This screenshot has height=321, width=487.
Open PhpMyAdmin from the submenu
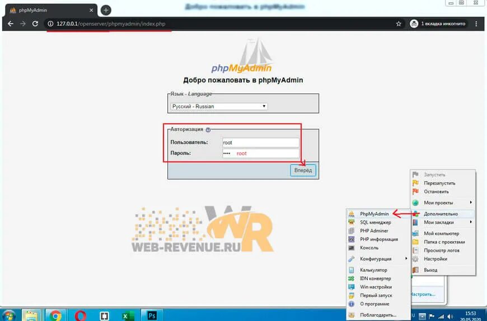[x=378, y=214]
